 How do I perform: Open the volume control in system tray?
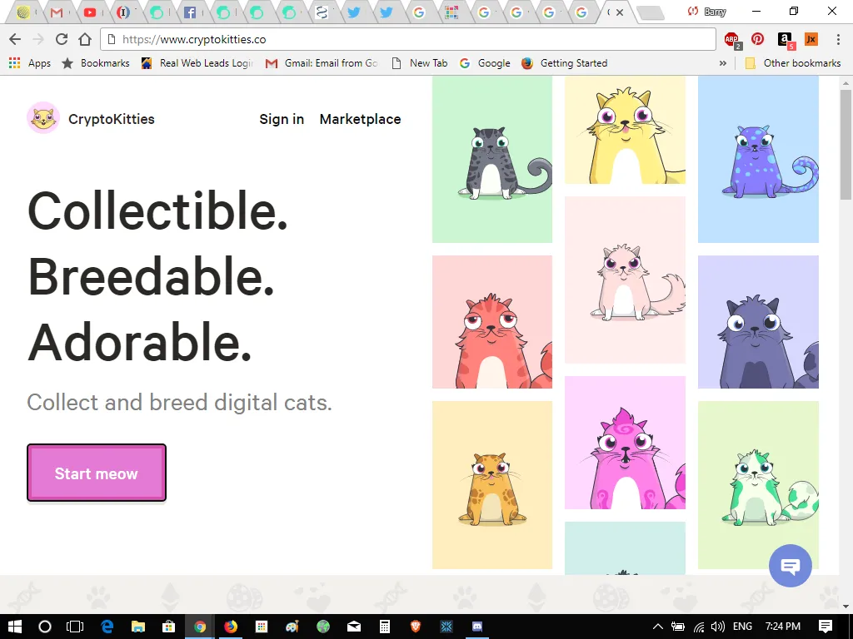tap(717, 627)
